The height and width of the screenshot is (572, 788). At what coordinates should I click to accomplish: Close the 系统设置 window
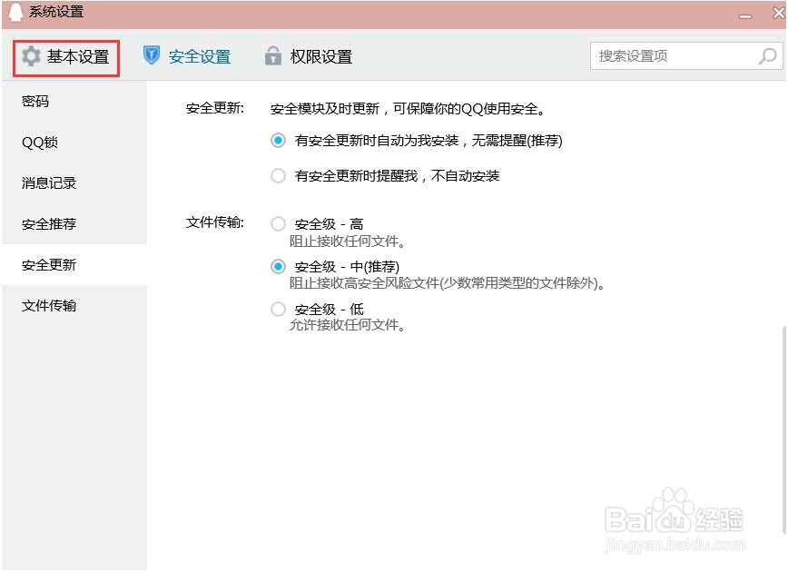778,13
